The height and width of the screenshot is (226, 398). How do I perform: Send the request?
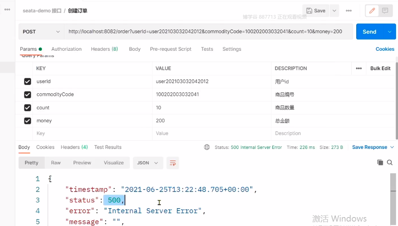[x=369, y=32]
